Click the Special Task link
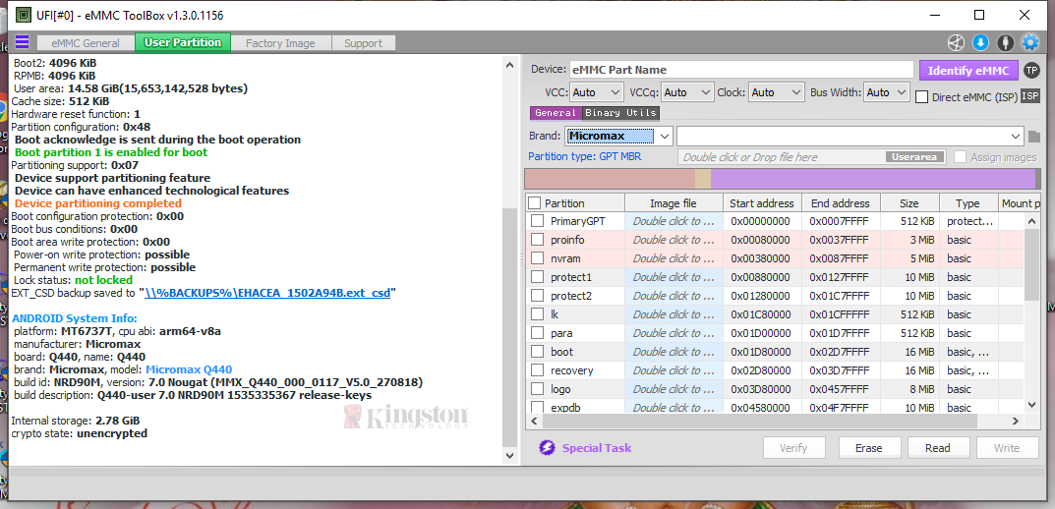The width and height of the screenshot is (1055, 509). click(x=597, y=448)
